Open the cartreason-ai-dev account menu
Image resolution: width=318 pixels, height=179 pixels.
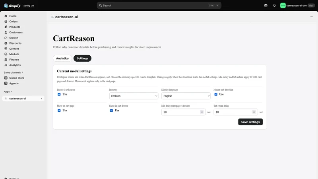point(297,6)
